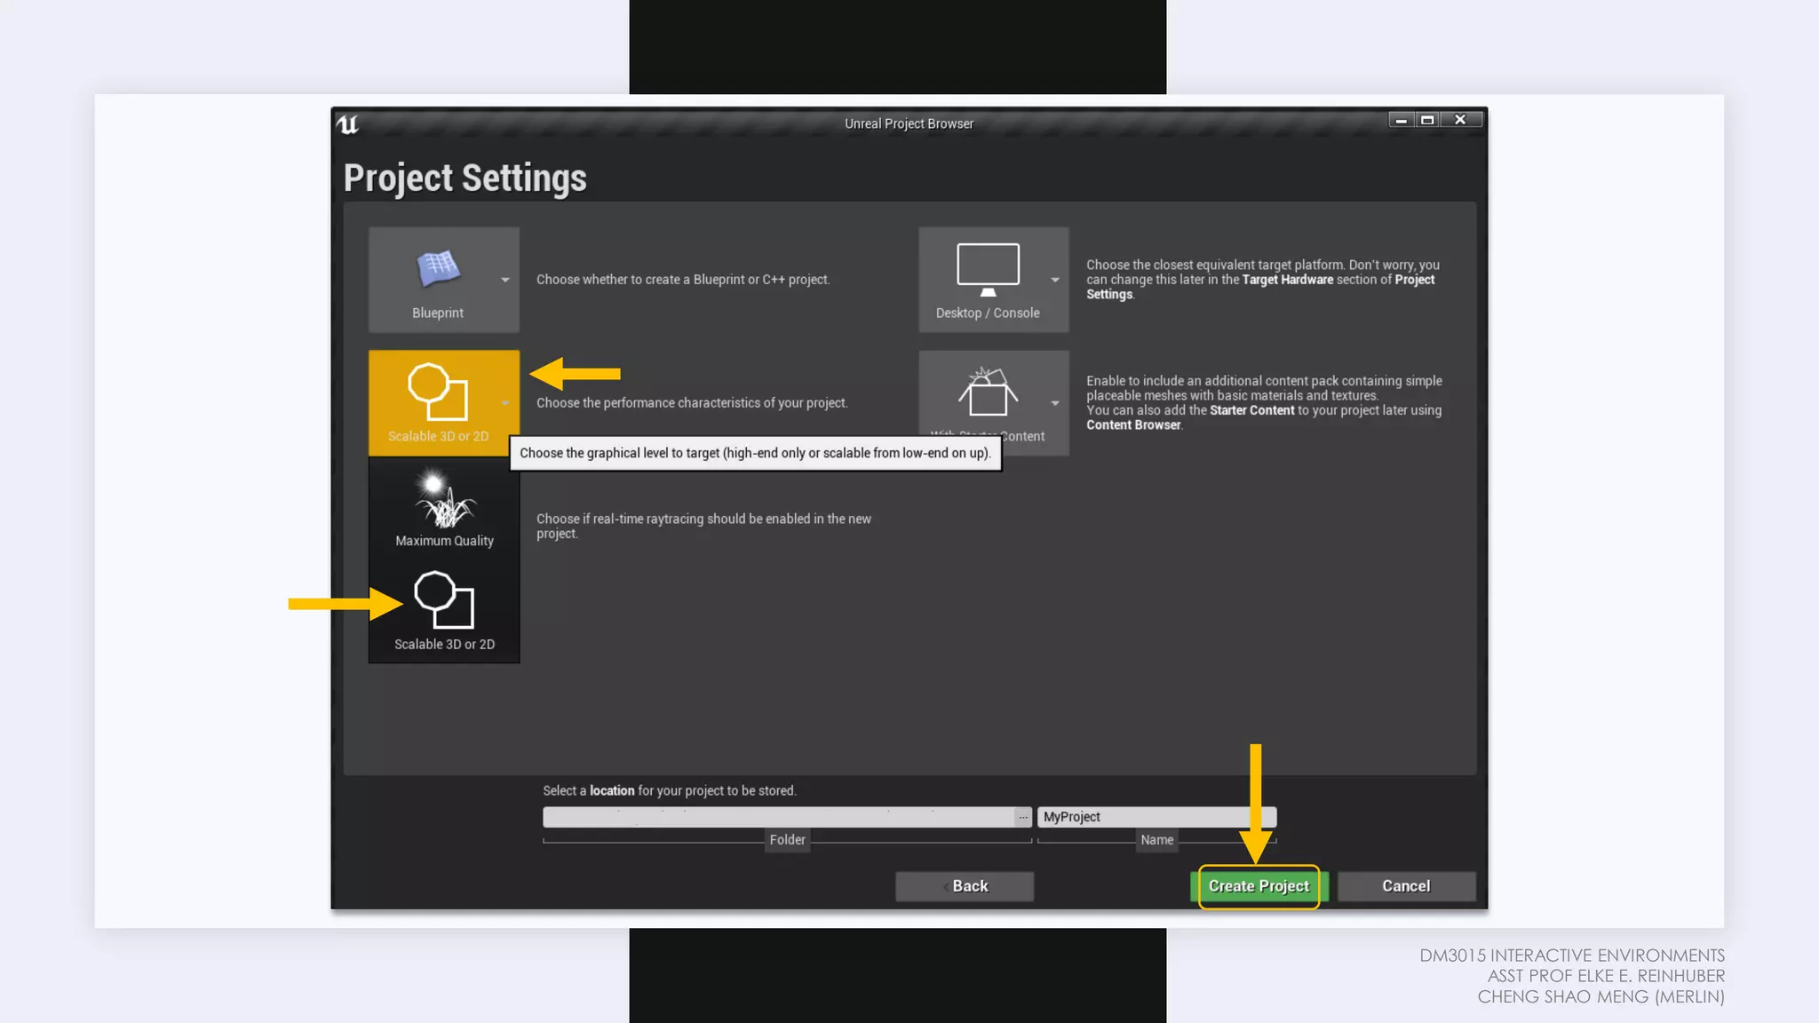
Task: Choose Scalable 3D or 2D list option
Action: pyautogui.click(x=444, y=612)
